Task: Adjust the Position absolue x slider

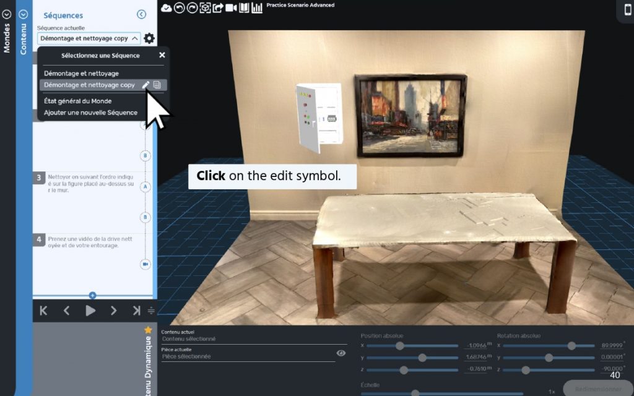Action: 400,345
